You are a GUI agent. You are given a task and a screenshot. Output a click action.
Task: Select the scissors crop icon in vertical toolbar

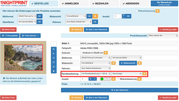(54, 54)
